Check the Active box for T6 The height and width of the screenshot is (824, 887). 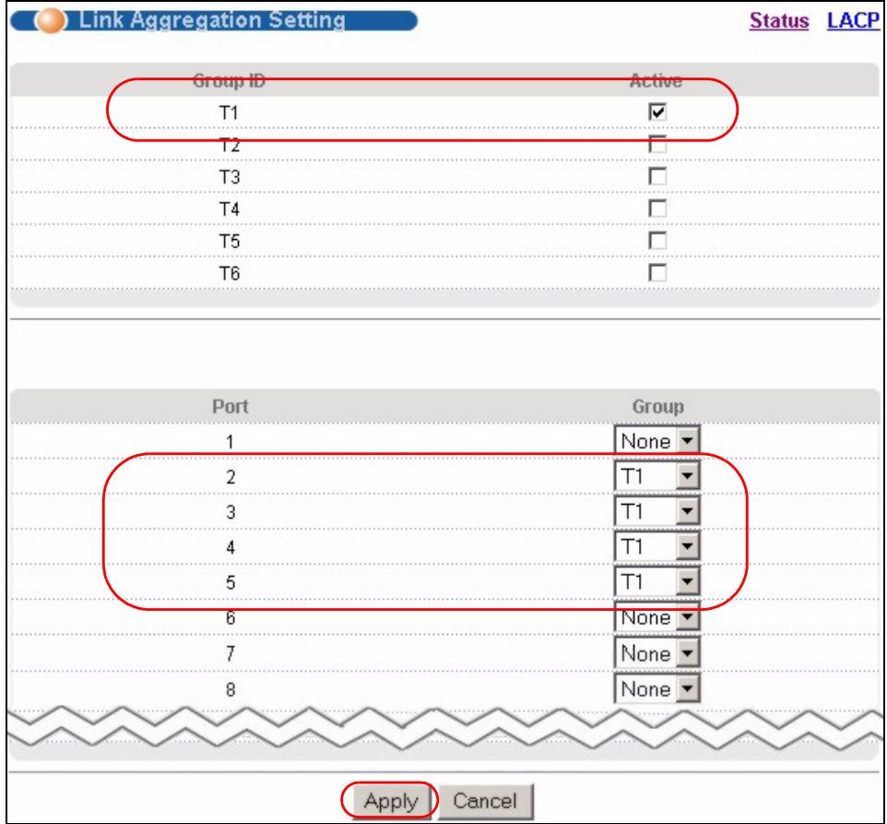point(657,273)
